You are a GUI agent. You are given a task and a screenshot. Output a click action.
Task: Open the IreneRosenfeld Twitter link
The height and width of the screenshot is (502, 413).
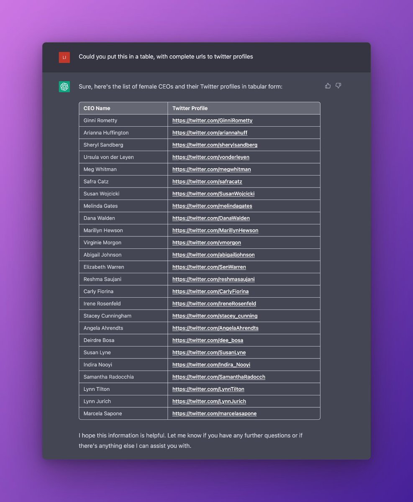pyautogui.click(x=214, y=303)
